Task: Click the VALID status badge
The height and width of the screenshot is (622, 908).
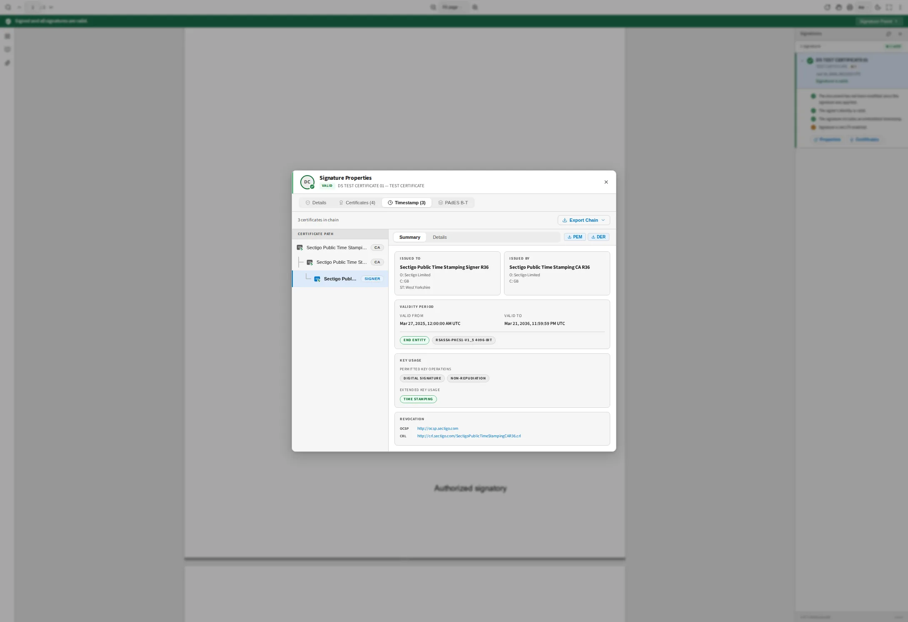Action: [x=327, y=186]
